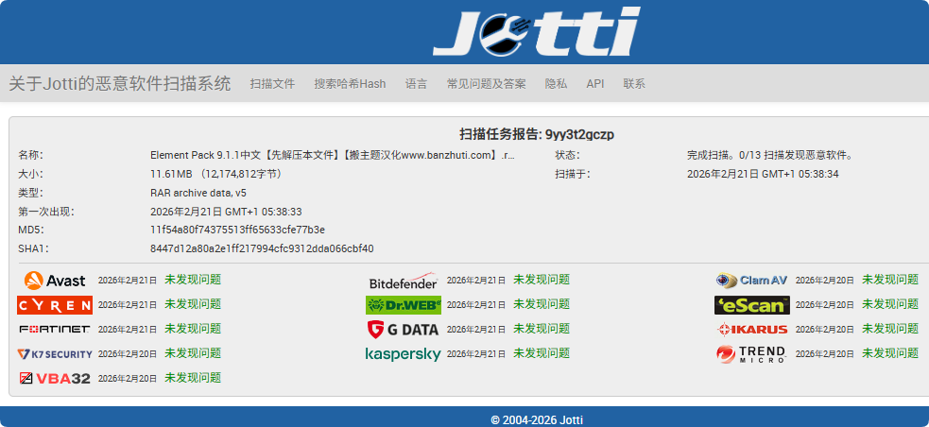
Task: Click the VBA32 scanner logo
Action: tap(55, 379)
